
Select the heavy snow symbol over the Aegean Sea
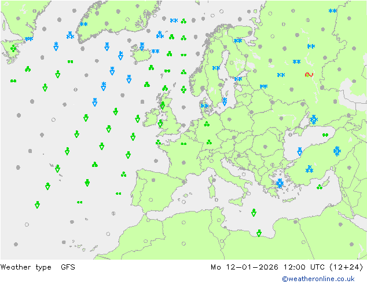(280, 184)
